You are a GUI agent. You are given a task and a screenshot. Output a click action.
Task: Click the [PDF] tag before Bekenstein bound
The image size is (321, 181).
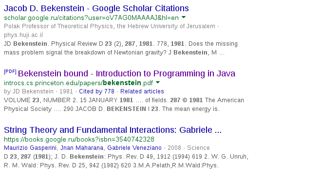tap(10, 72)
